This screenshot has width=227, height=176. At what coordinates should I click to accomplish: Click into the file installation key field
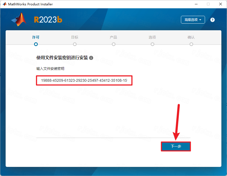84,80
